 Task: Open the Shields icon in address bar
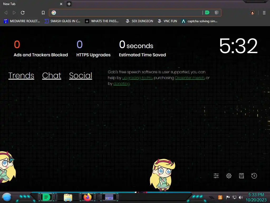(x=216, y=12)
